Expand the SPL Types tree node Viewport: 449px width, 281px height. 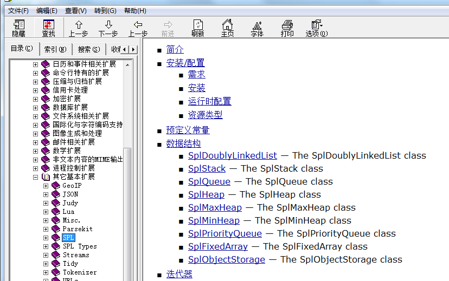pos(46,246)
